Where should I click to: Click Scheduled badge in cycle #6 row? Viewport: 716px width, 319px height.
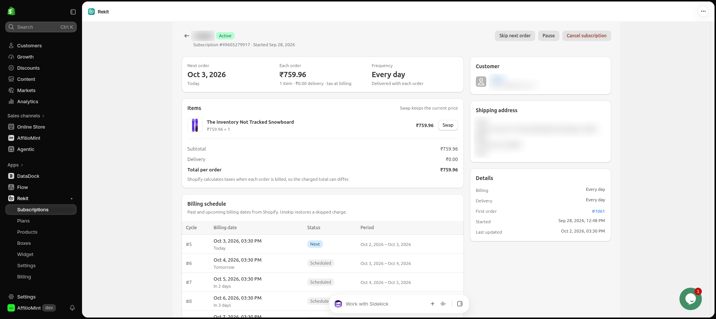321,263
